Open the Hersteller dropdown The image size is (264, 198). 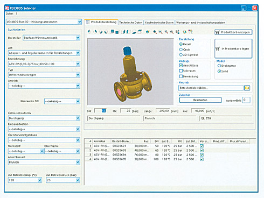point(78,38)
